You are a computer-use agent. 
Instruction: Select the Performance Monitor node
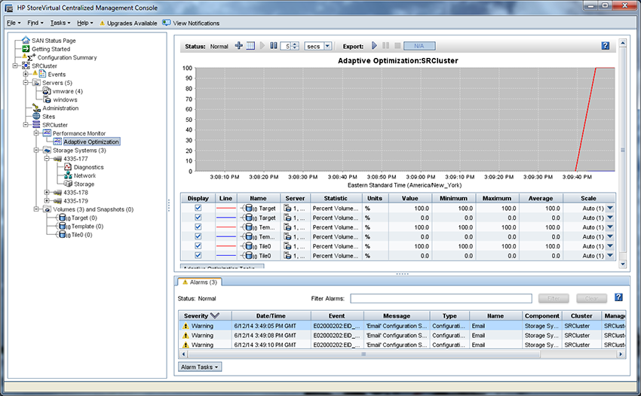click(79, 133)
